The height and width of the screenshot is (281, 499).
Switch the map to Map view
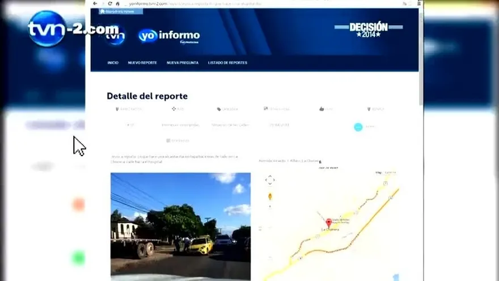click(x=378, y=173)
